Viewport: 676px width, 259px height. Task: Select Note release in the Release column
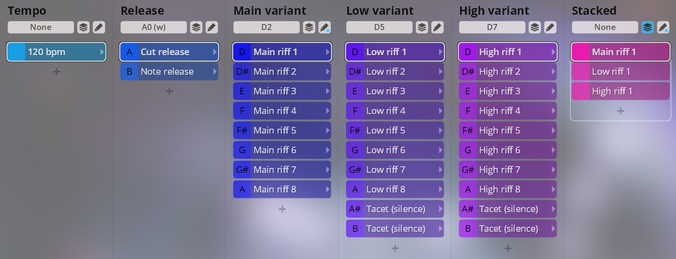point(169,71)
